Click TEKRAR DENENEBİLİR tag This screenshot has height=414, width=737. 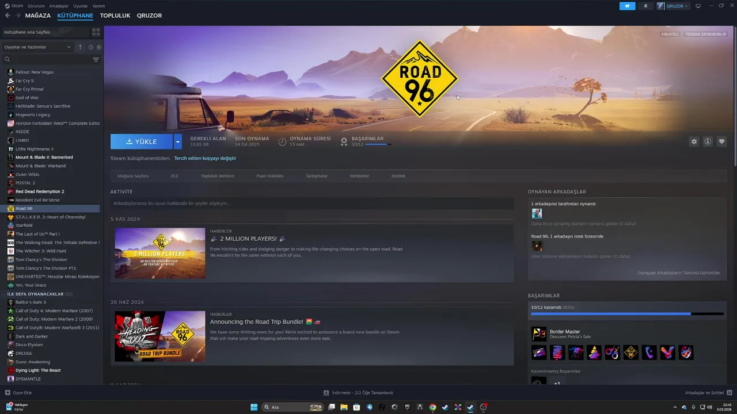[x=705, y=34]
